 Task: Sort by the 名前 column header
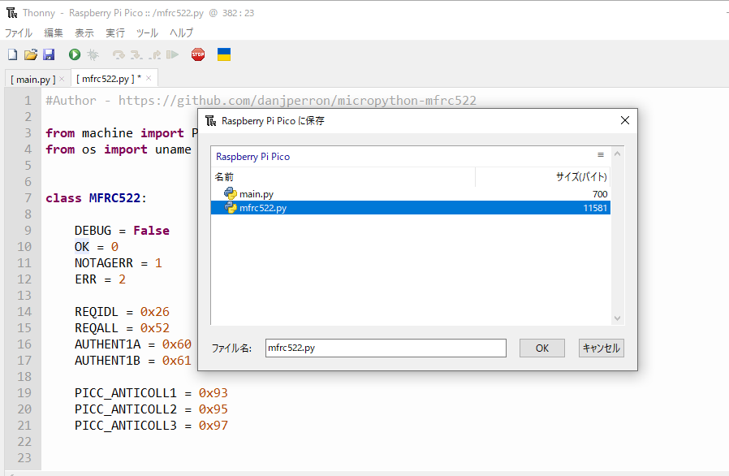coord(343,177)
